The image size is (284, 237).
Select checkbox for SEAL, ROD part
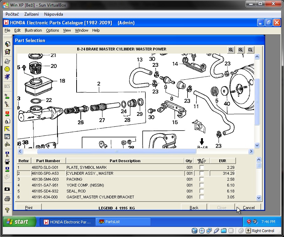[x=202, y=191]
